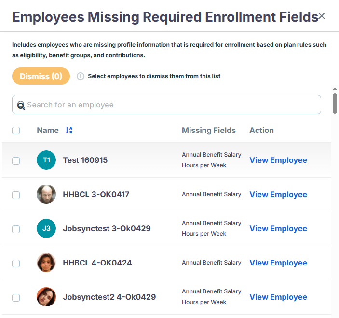Viewport: 339px width, 318px height.
Task: Click the Name column header
Action: point(48,130)
